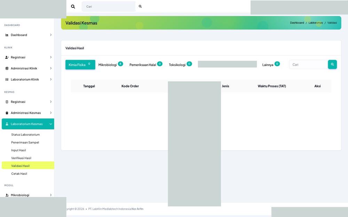Click the Dashboard breadcrumb link
This screenshot has width=348, height=217.
point(297,23)
